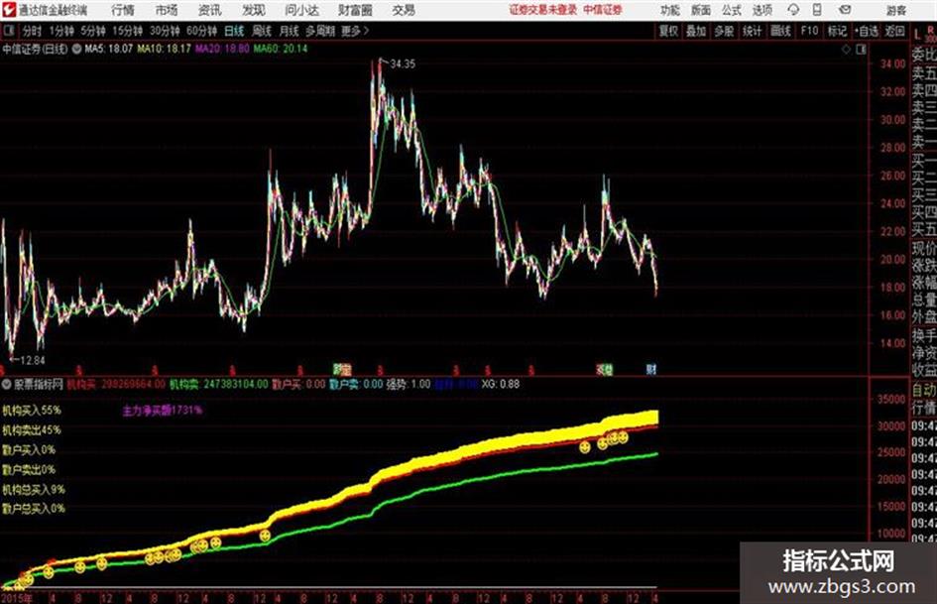Viewport: 937px width, 604px height.
Task: Click the MA5: 18.07 value
Action: 108,49
